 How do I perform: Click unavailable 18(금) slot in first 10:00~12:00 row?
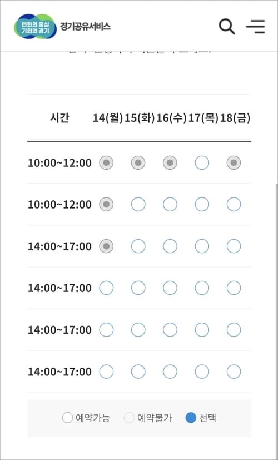(x=234, y=162)
